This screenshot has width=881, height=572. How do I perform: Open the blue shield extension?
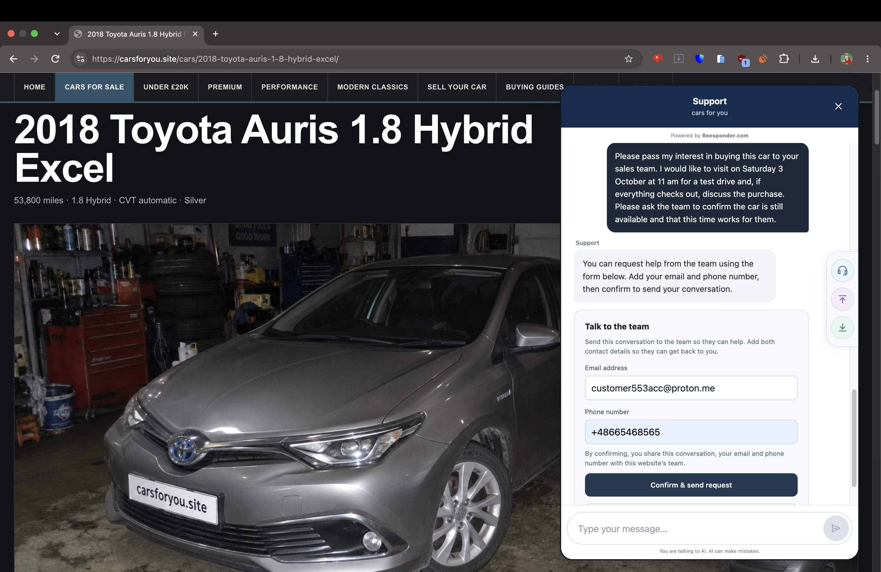point(699,59)
